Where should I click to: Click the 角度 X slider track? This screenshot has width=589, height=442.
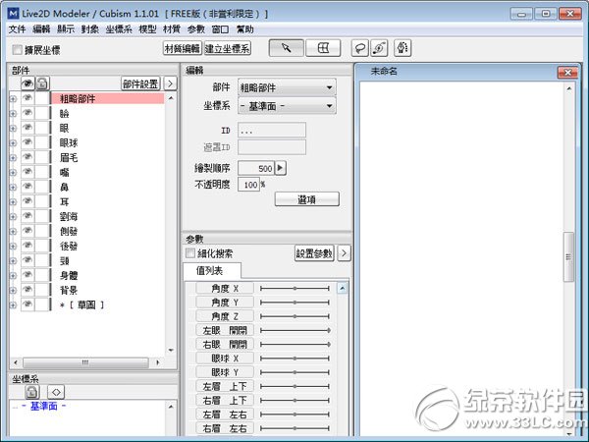coord(294,288)
